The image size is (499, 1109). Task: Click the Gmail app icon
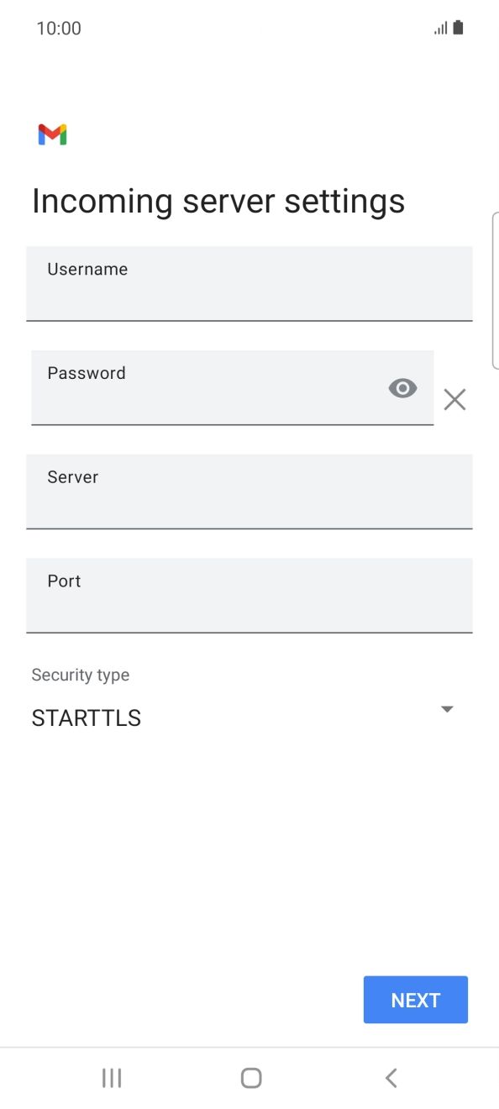51,134
